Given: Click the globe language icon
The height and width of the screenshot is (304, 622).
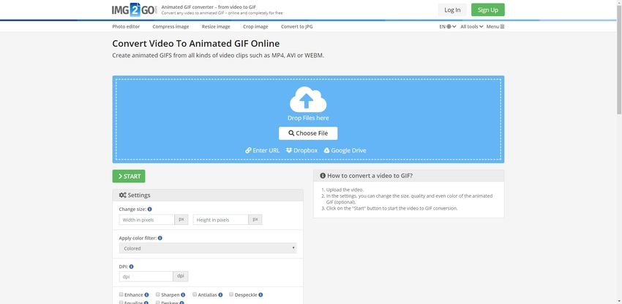Looking at the screenshot, I should point(449,26).
